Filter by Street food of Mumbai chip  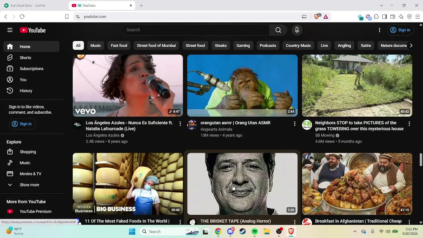(x=156, y=46)
